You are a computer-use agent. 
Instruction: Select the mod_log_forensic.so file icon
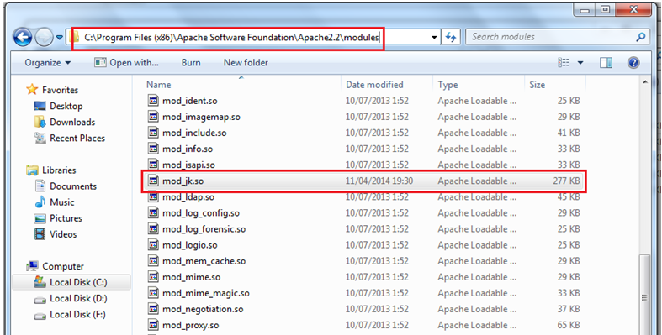(x=153, y=229)
